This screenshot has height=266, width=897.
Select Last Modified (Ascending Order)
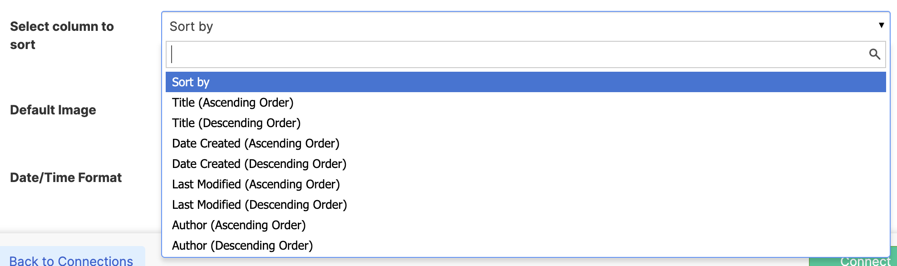pyautogui.click(x=256, y=184)
